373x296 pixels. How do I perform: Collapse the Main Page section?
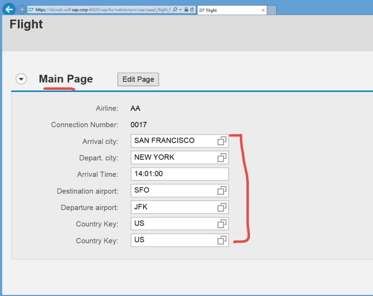[21, 79]
